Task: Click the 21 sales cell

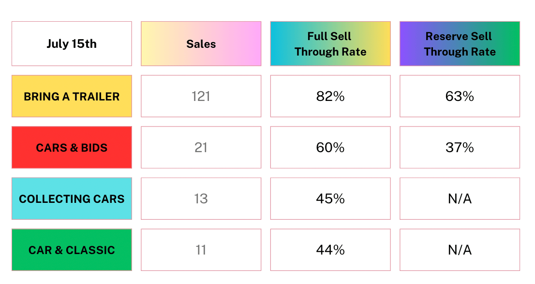Action: 201,147
